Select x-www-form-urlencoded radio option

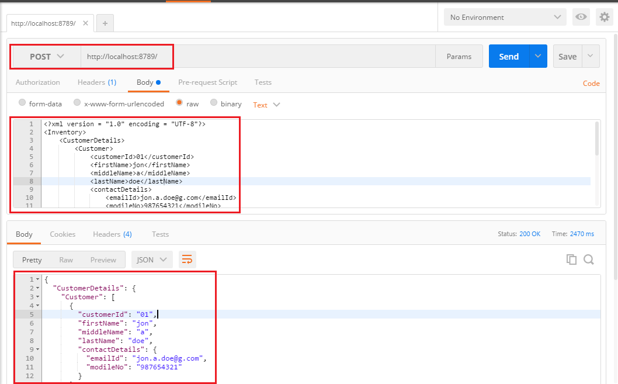[77, 102]
